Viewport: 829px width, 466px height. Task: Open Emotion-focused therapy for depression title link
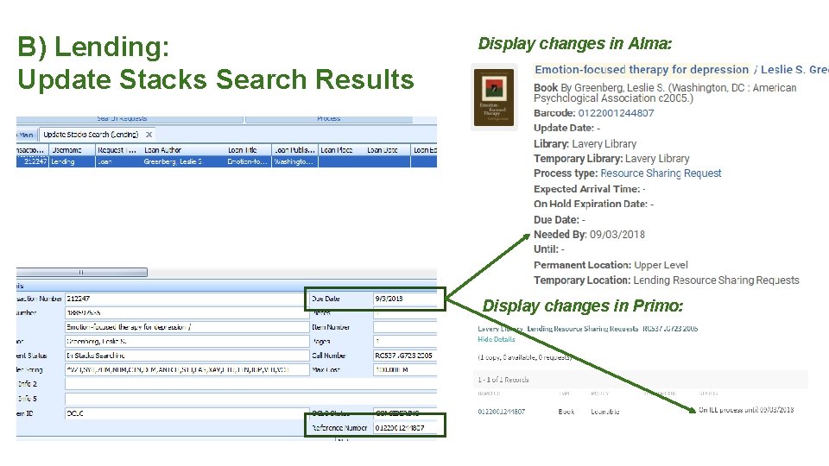[x=642, y=70]
